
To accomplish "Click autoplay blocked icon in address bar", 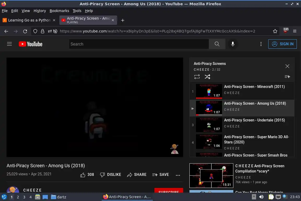I will [x=55, y=31].
